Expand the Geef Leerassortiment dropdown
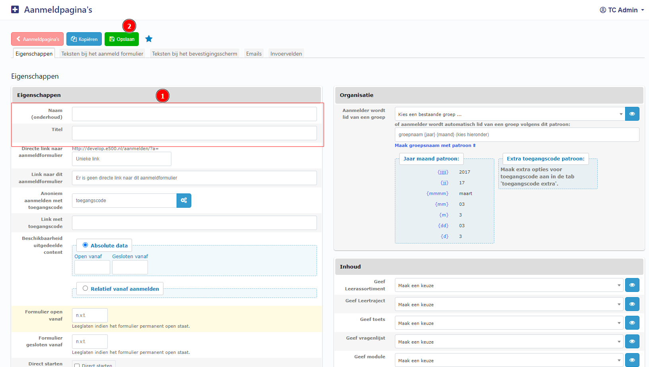The width and height of the screenshot is (649, 367). [x=509, y=286]
